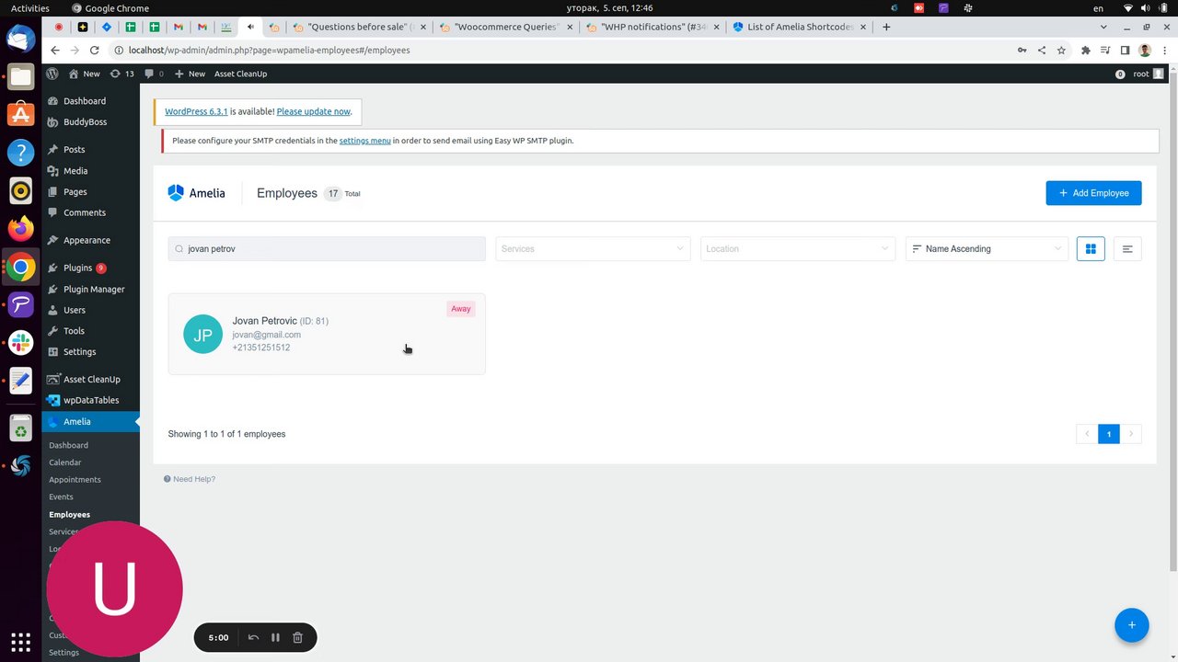Open the Chrome extensions puzzle icon
The width and height of the screenshot is (1178, 662).
point(1085,50)
